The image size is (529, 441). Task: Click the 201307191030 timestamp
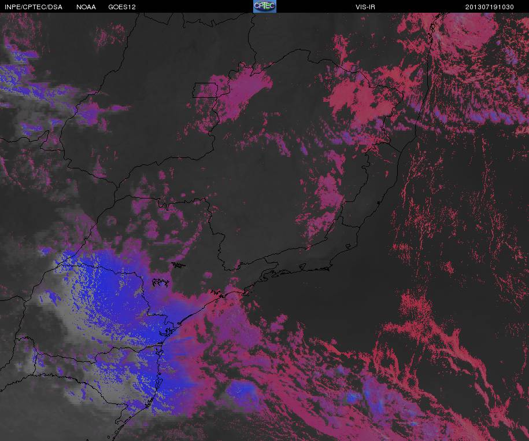(x=489, y=7)
